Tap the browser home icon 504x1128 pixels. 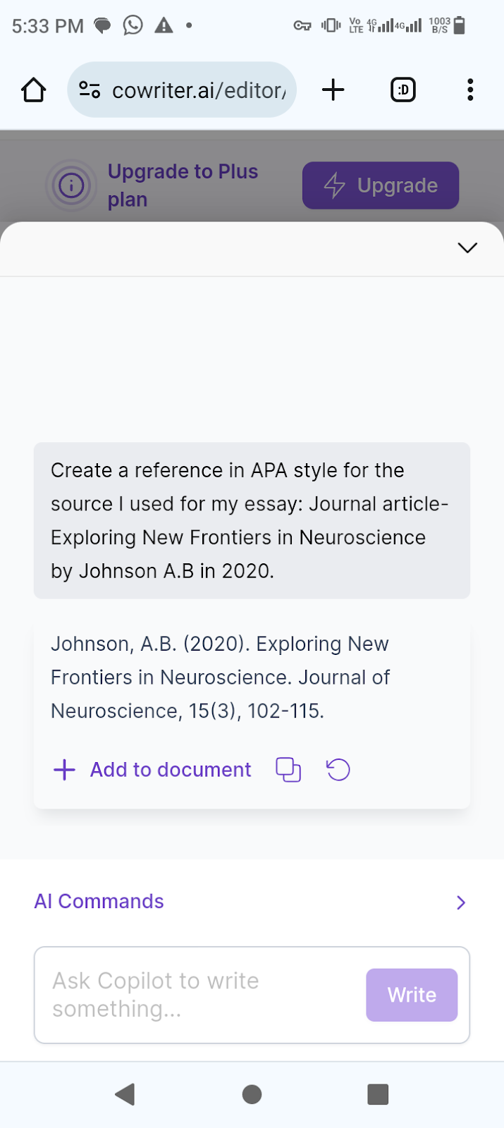(x=33, y=90)
